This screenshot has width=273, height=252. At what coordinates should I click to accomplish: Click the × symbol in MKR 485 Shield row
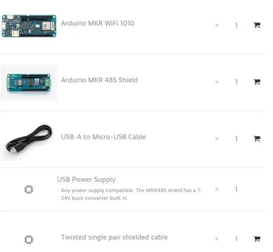217,82
